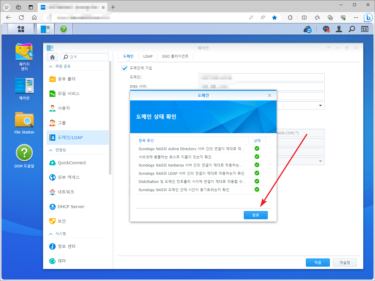Open the dropdown behind the dialog's upper right
375x281 pixels.
pos(320,105)
